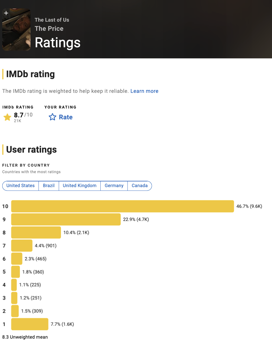
Task: Select the 8-star rating bar
Action: [36, 232]
